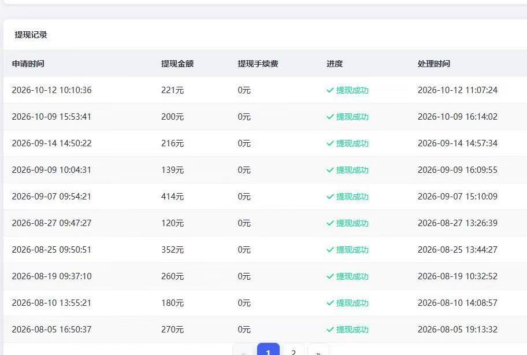Select application time 2026-09-14 14:50:22

click(51, 143)
